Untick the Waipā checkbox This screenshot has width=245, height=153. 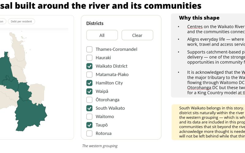[89, 91]
